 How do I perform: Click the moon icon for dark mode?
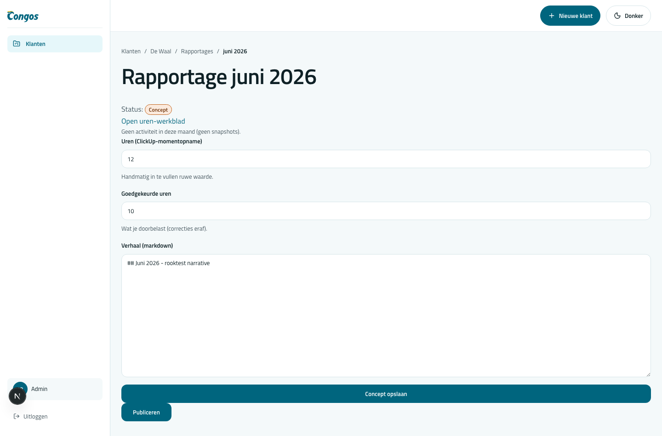point(617,16)
